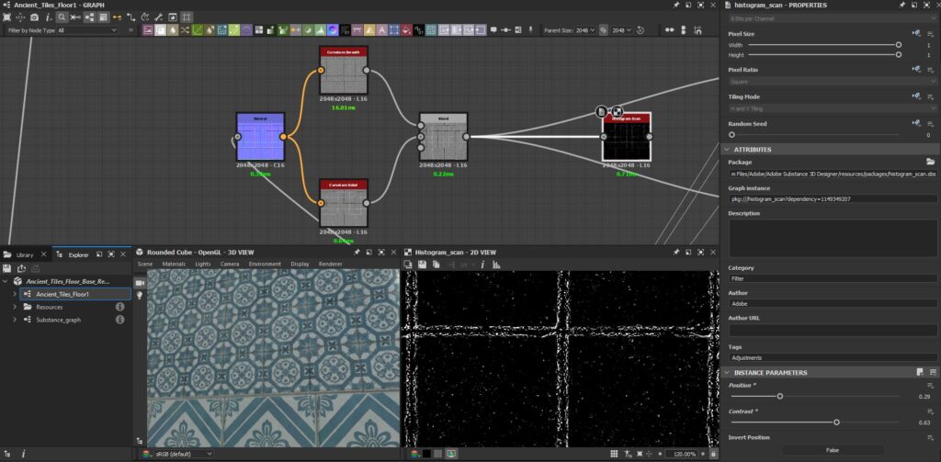Image resolution: width=941 pixels, height=462 pixels.
Task: Click the magnifier search icon in graph toolbar
Action: click(62, 17)
